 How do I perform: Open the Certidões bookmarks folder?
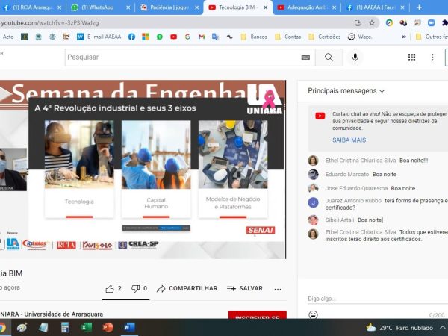[325, 37]
